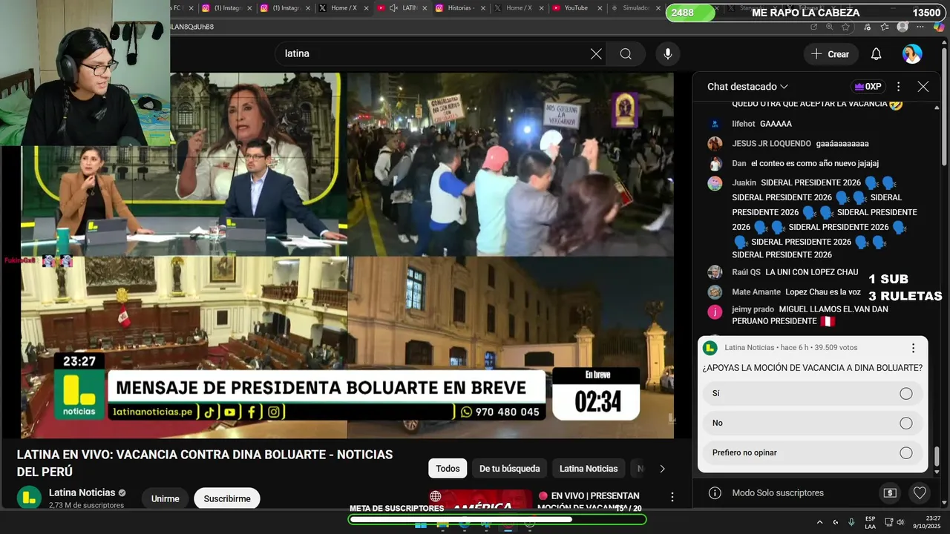Open the zoom magnifier icon in address bar

830,27
